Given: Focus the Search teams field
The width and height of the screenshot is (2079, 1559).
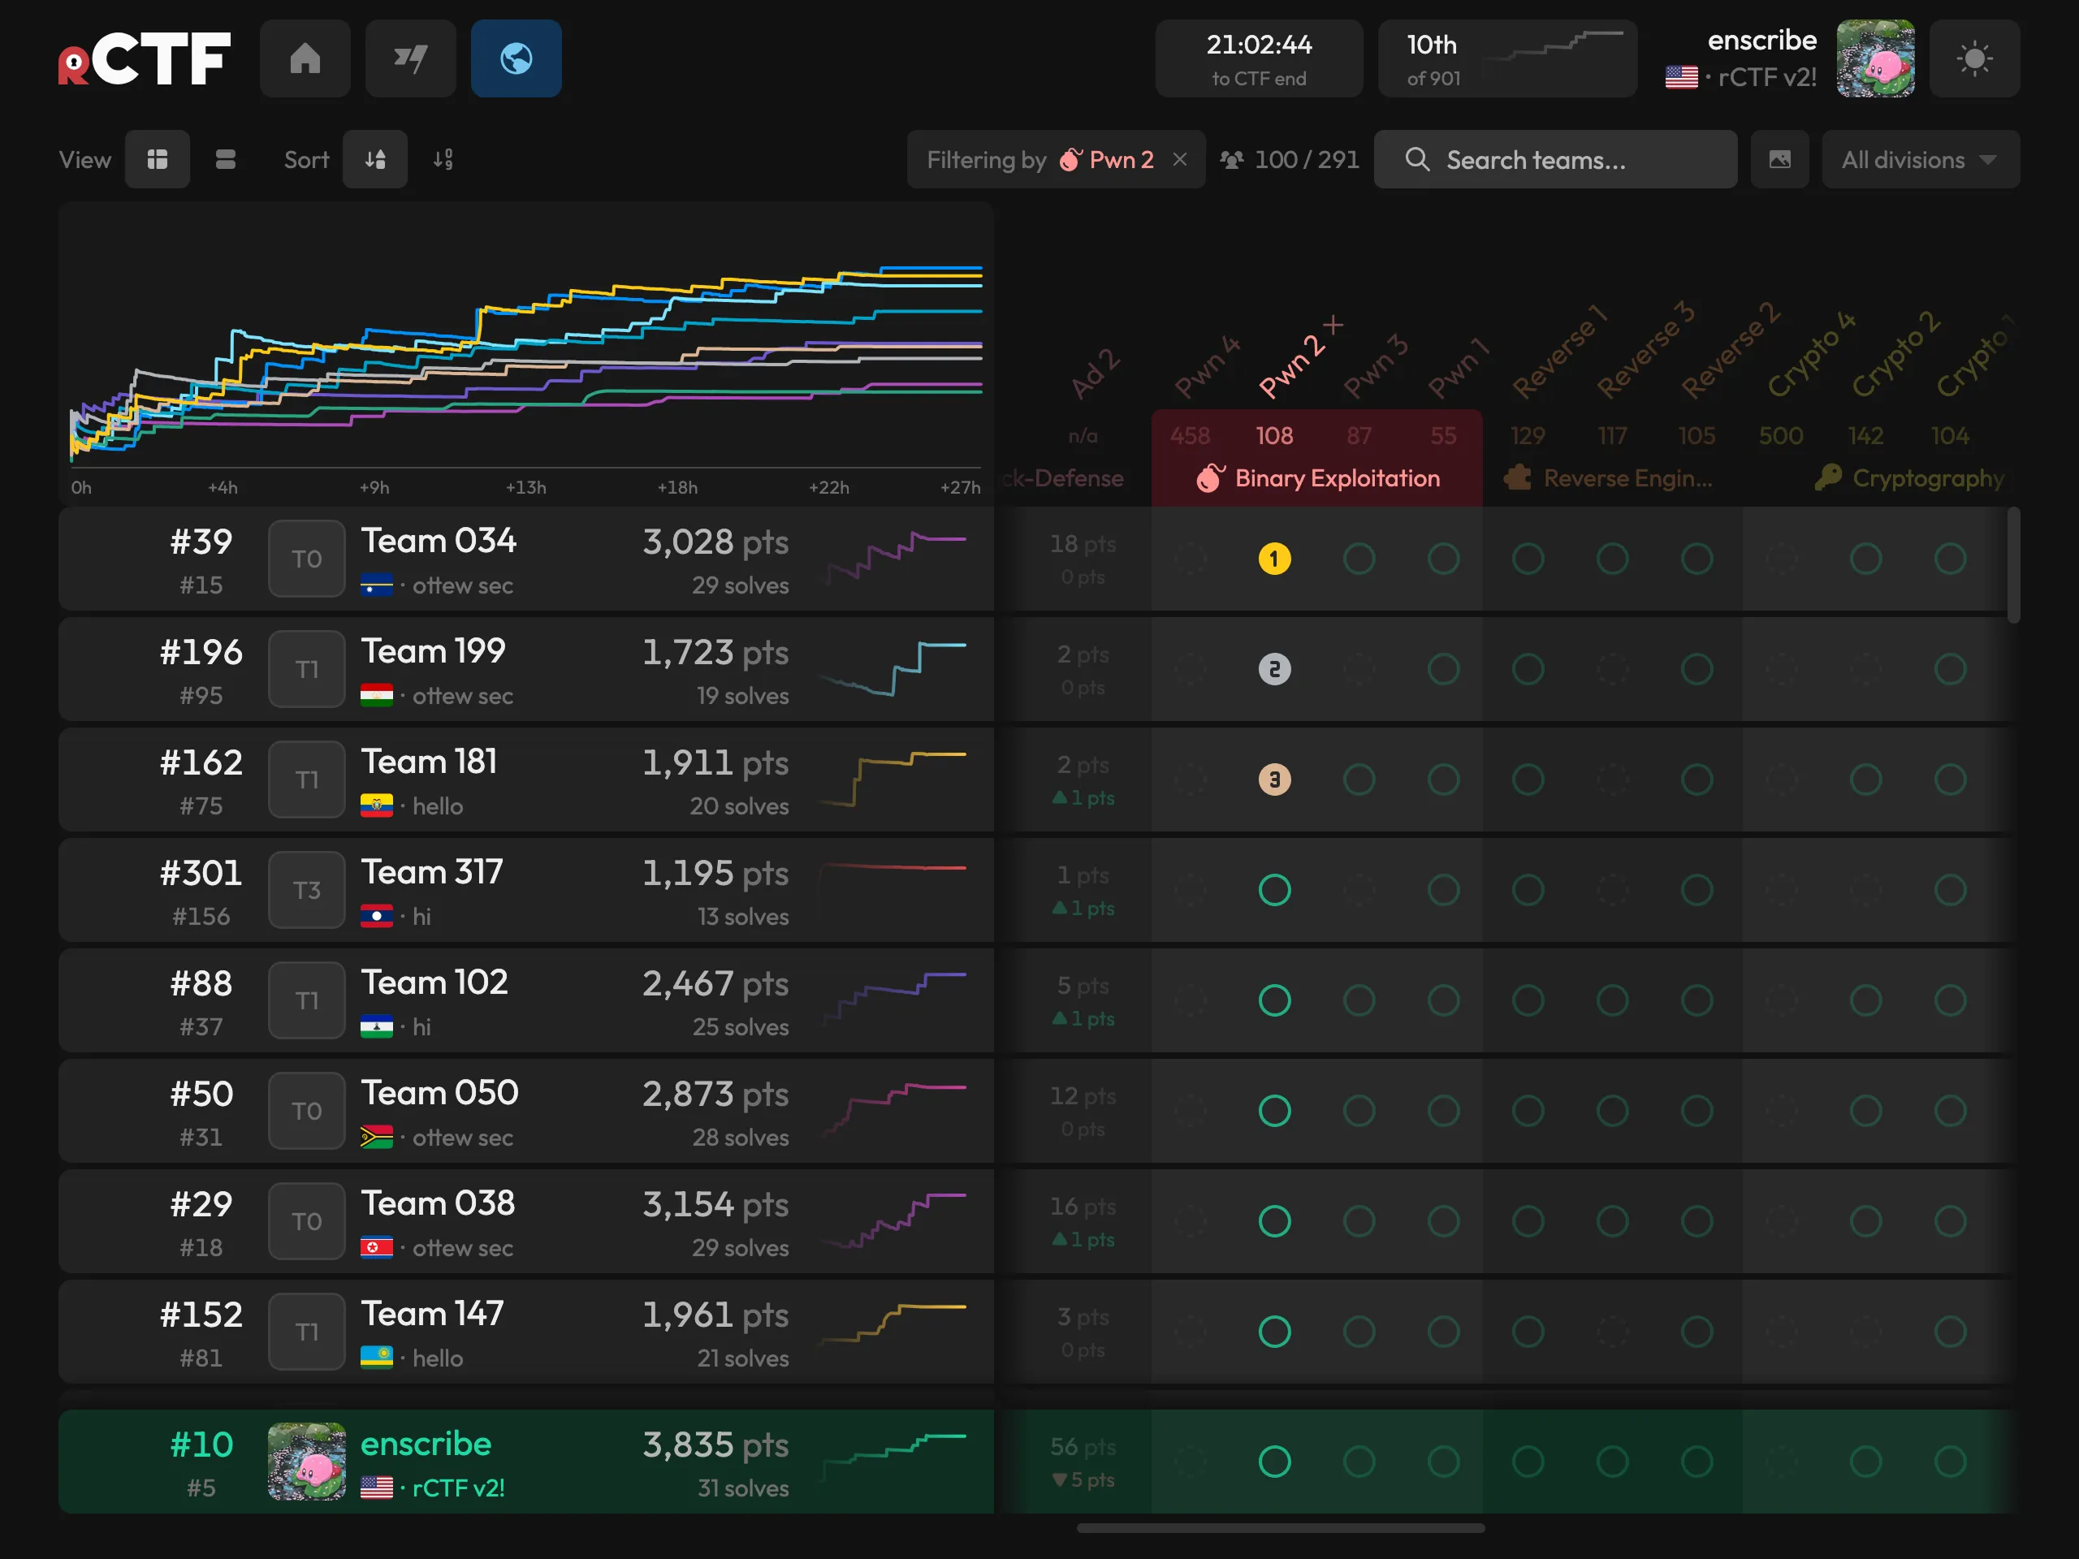Looking at the screenshot, I should pos(1554,160).
